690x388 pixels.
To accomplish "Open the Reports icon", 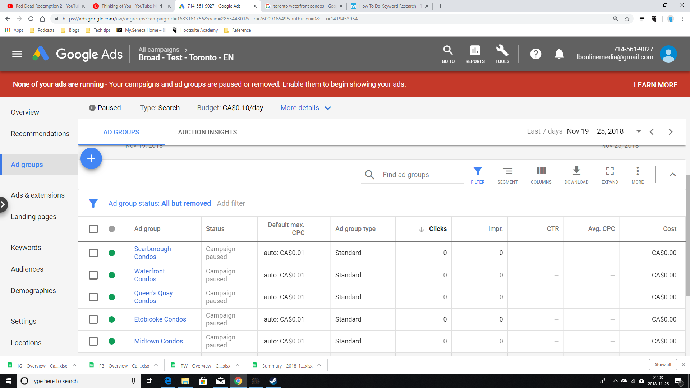I will (x=475, y=54).
